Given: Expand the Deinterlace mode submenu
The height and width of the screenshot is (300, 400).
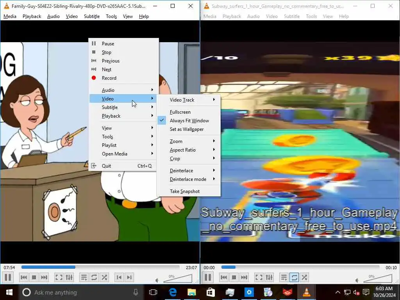Looking at the screenshot, I should [189, 179].
